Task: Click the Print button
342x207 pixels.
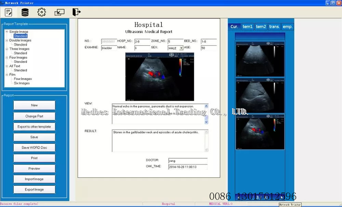Action: point(34,158)
